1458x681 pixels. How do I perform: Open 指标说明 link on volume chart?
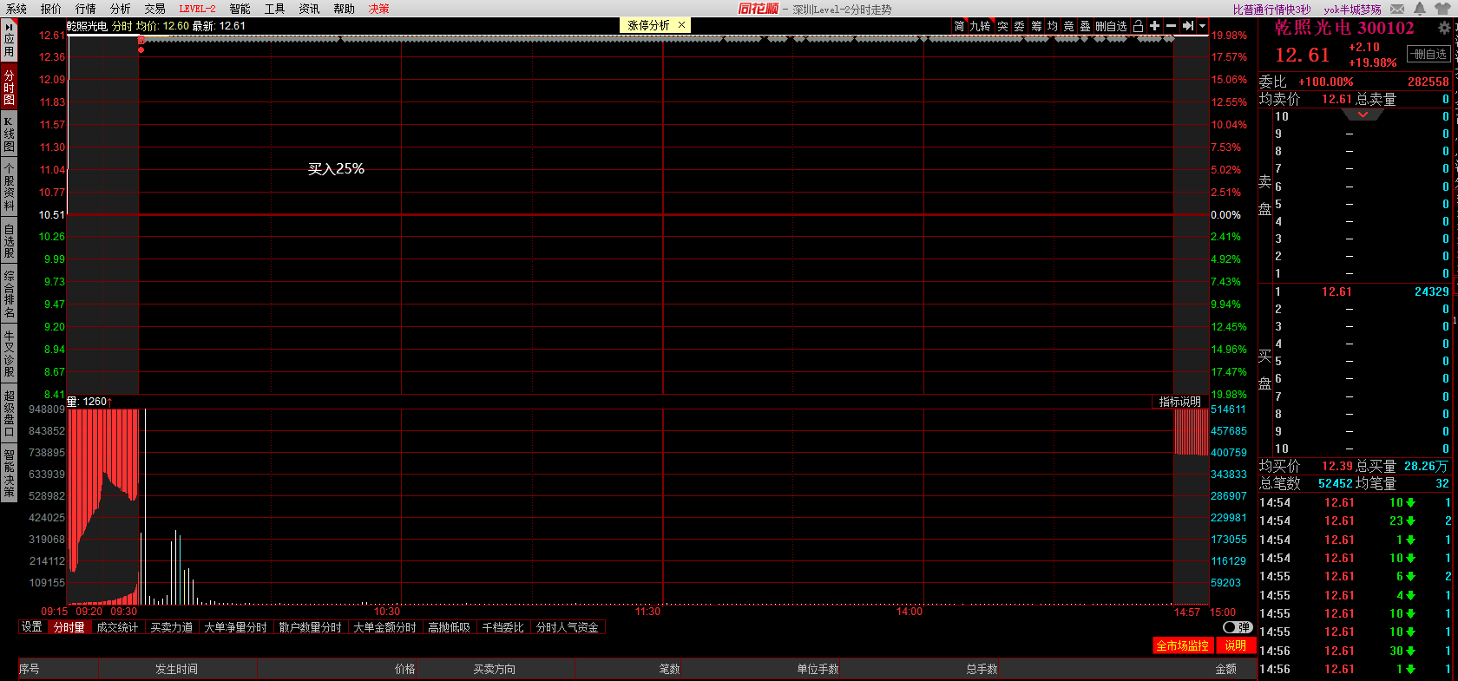coord(1180,402)
